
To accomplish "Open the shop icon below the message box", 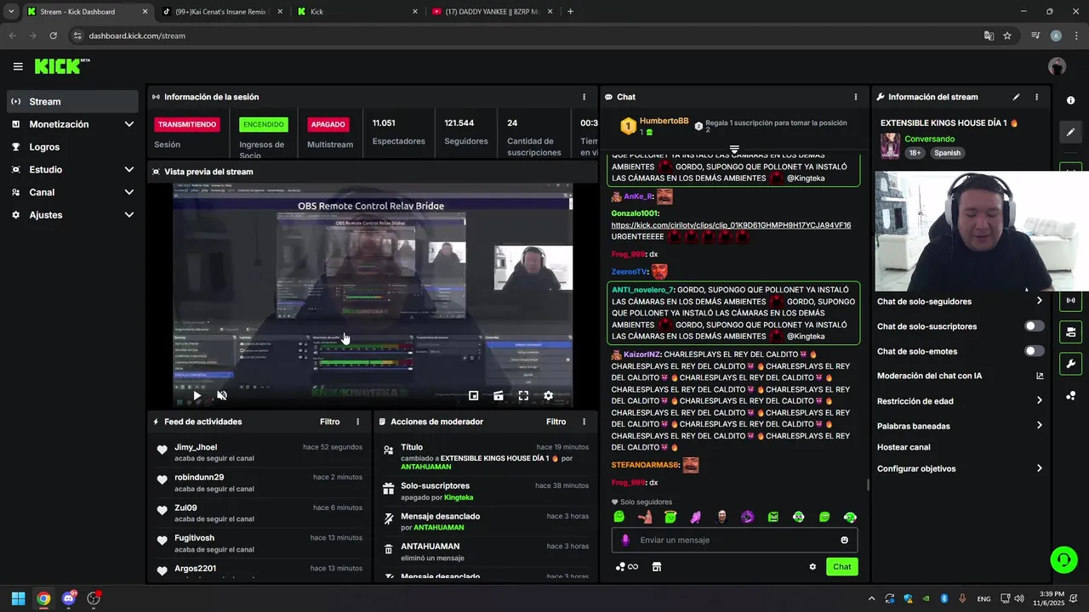I will (x=656, y=567).
